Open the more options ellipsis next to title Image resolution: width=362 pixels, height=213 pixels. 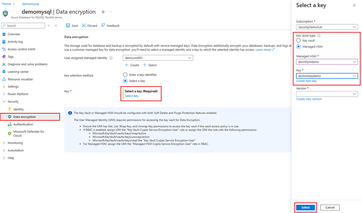111,12
